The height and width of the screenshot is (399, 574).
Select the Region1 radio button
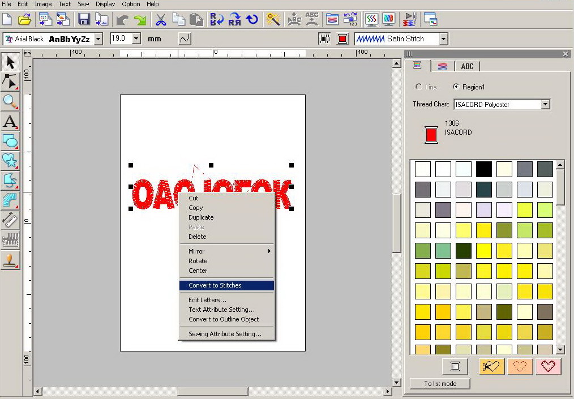click(456, 87)
